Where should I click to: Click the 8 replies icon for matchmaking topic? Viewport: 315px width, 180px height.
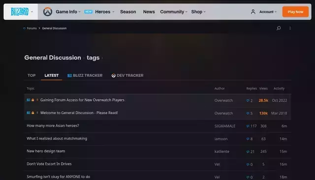tap(248, 139)
